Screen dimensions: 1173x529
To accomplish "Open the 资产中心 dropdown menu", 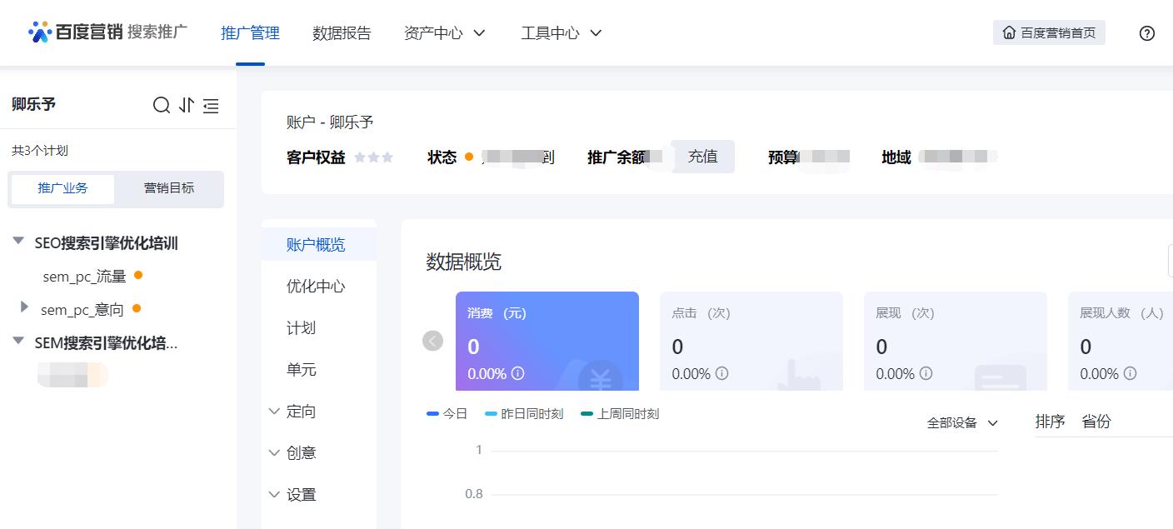I will pyautogui.click(x=445, y=33).
